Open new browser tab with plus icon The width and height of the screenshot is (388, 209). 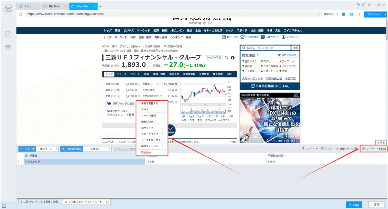pyautogui.click(x=100, y=6)
